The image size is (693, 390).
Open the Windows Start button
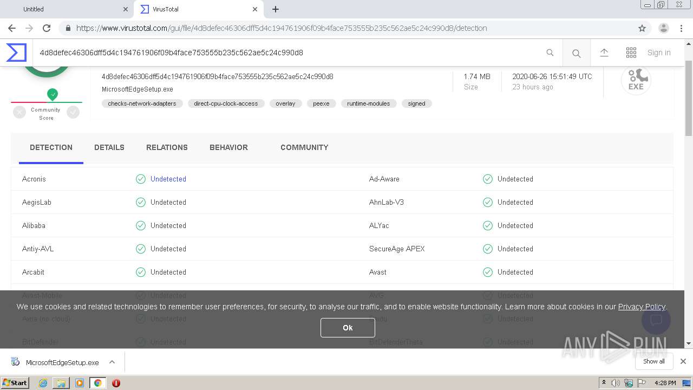coord(15,382)
